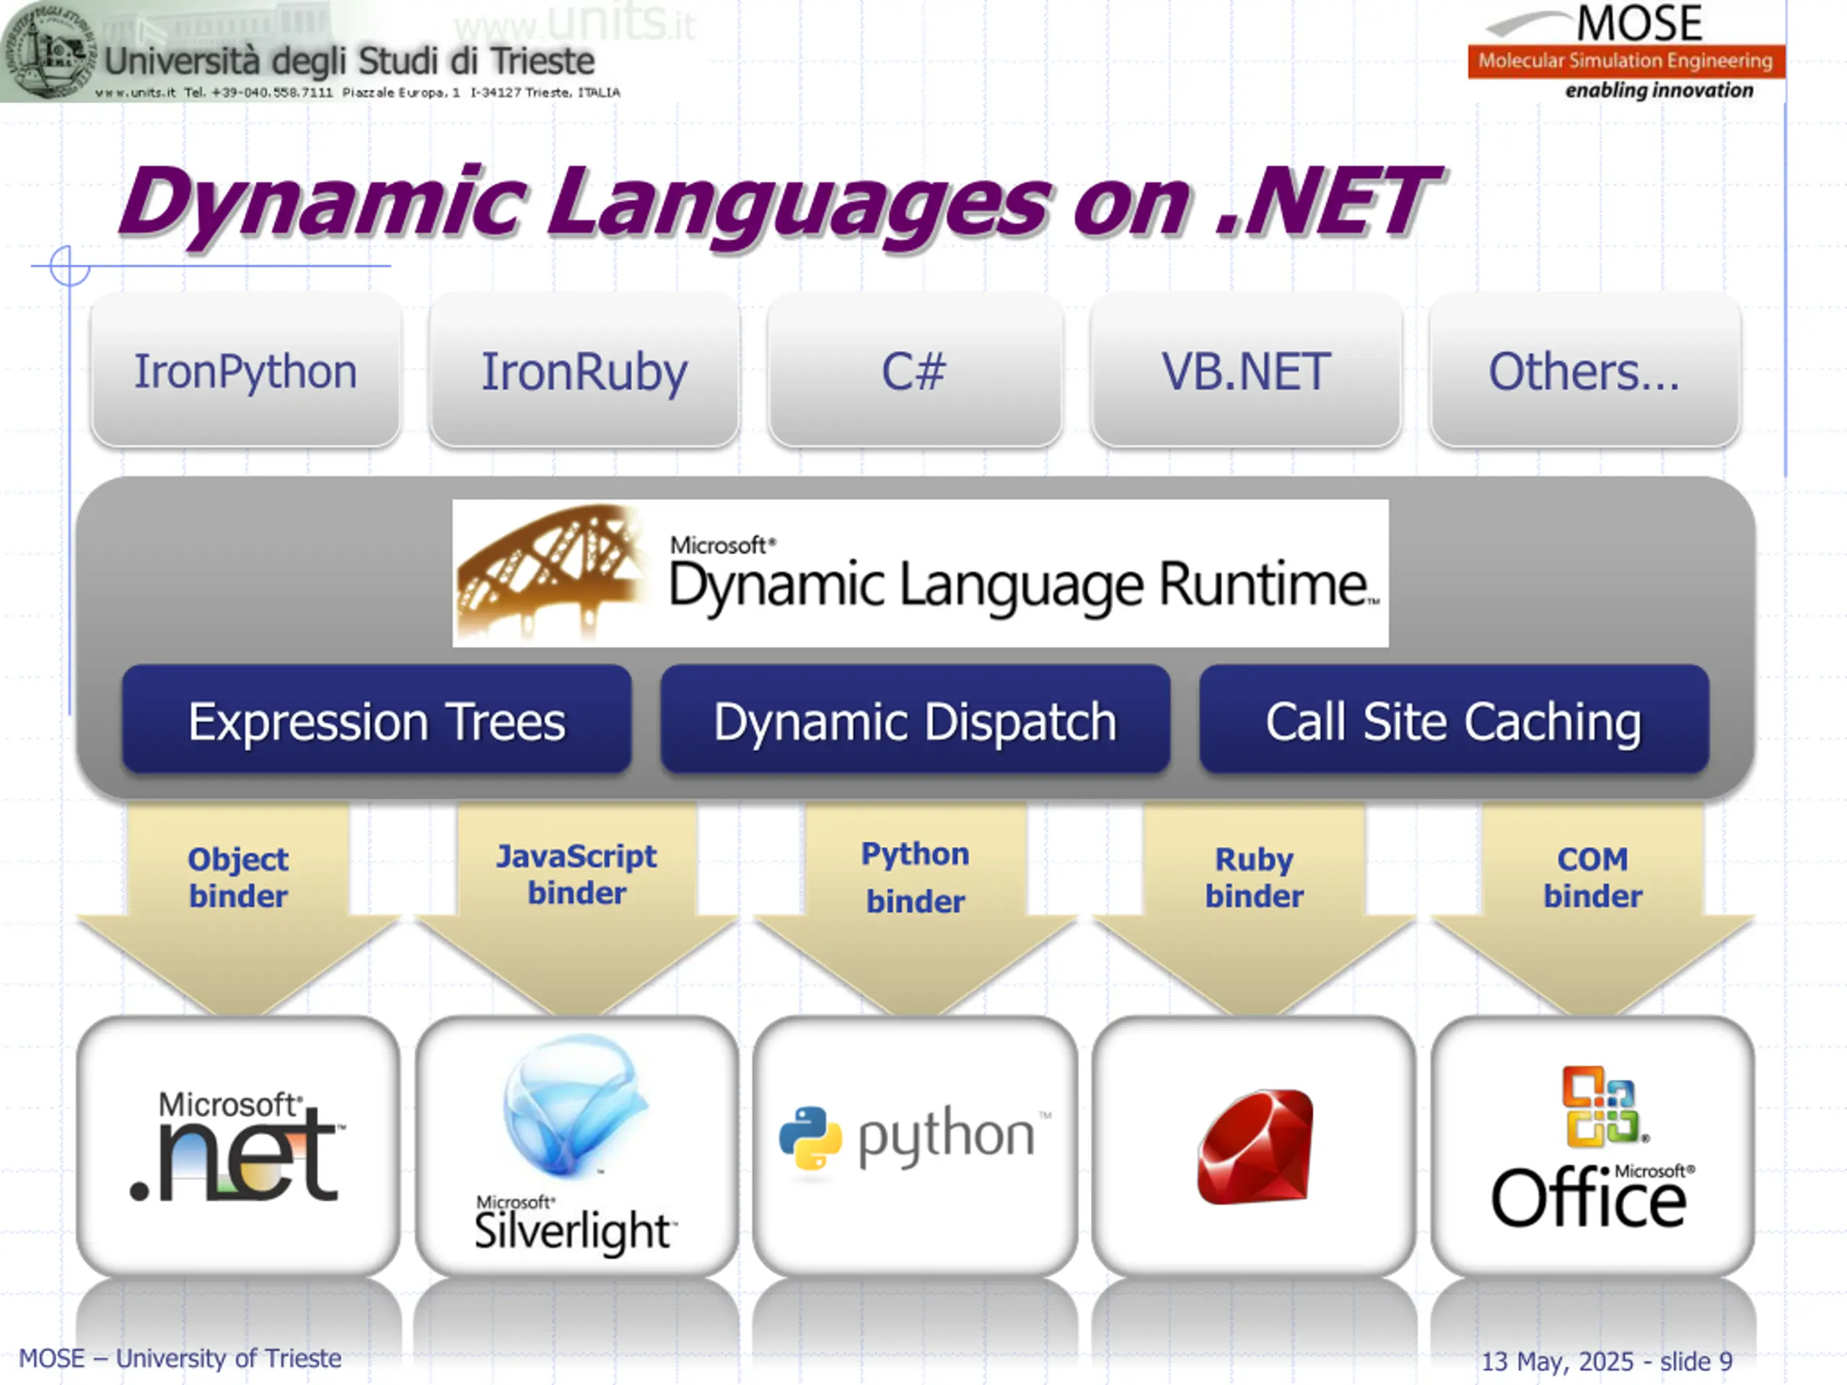The image size is (1847, 1385).
Task: Click the Object binder arrow label
Action: click(238, 877)
